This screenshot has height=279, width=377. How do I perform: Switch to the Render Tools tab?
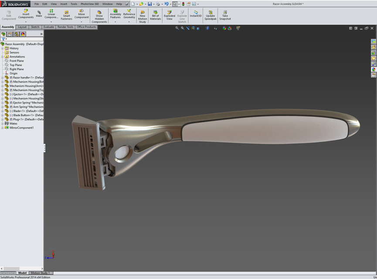[65, 27]
